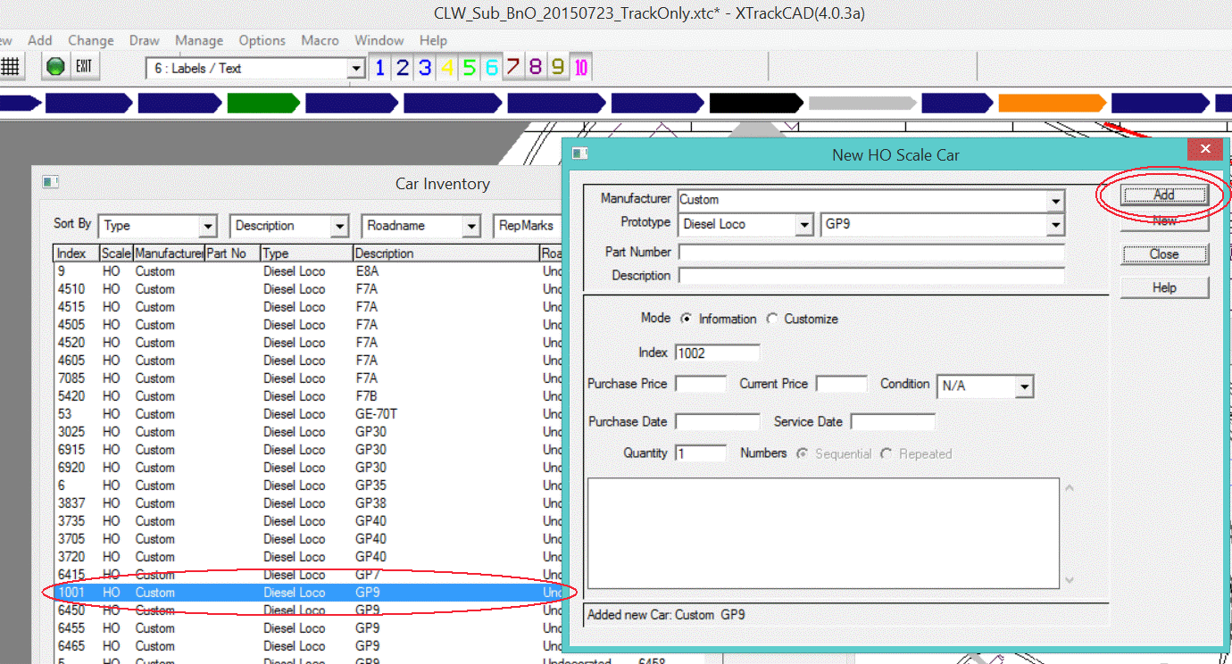Open the Macro menu

coord(320,40)
